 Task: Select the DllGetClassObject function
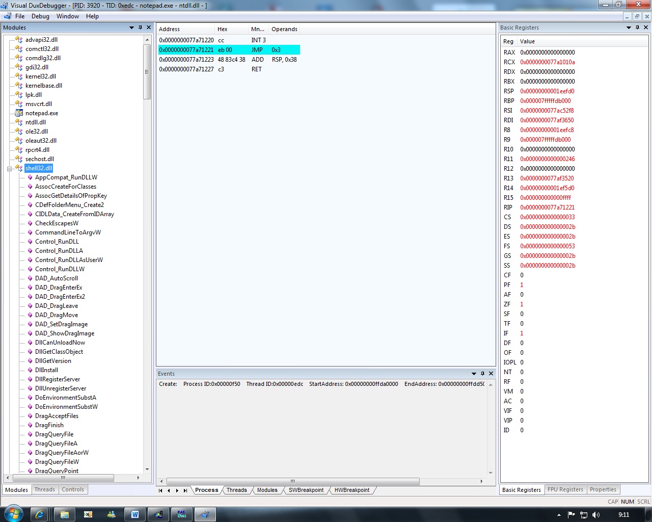pyautogui.click(x=59, y=352)
